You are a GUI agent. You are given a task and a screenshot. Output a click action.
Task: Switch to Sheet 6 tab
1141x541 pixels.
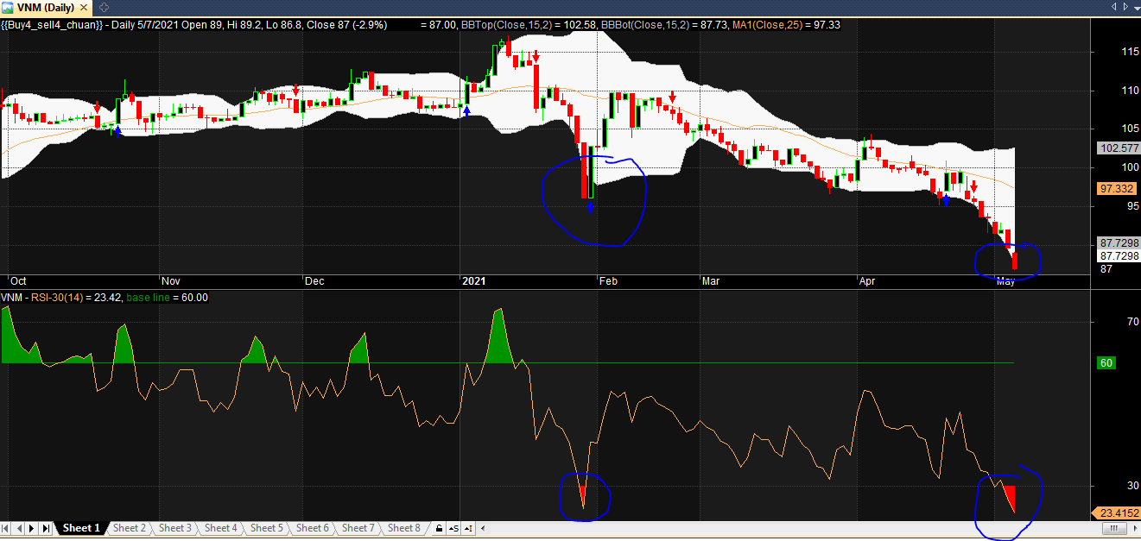point(313,528)
